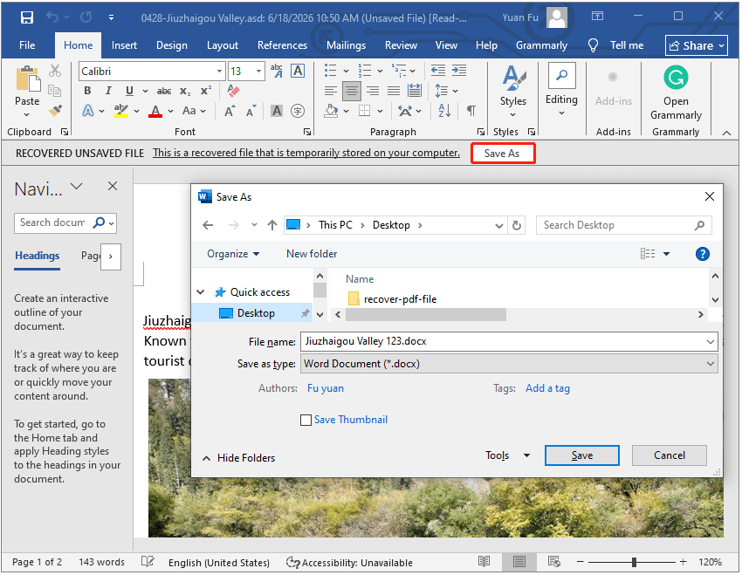Click the Align Right icon
742x575 pixels.
[x=373, y=91]
